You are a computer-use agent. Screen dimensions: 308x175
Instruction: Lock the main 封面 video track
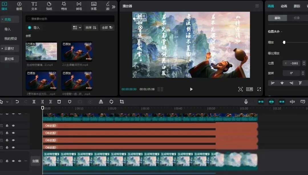point(7,161)
